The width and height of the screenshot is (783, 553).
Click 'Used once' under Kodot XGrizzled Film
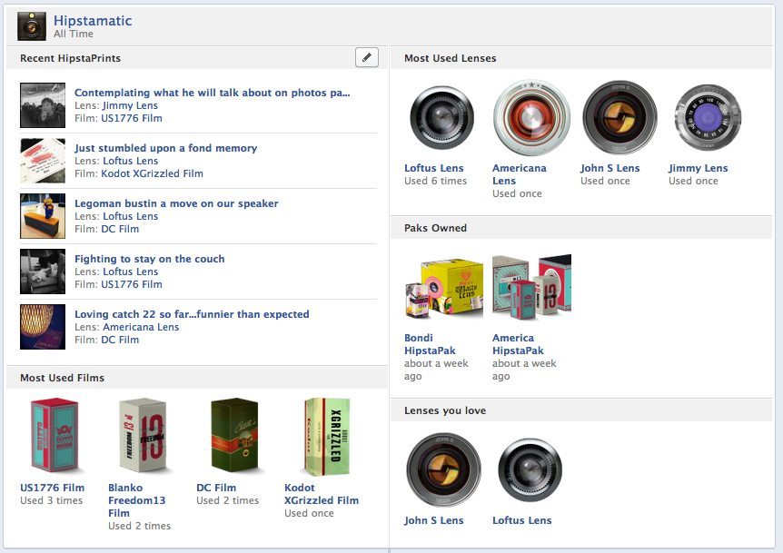click(x=309, y=513)
